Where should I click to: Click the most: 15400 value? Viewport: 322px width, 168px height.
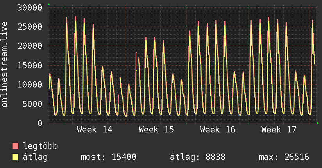[108, 157]
